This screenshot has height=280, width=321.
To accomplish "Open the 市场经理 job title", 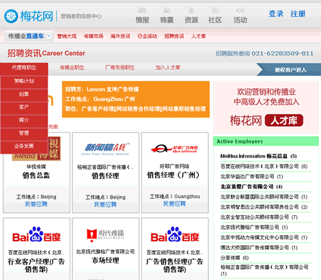I will (105, 260).
